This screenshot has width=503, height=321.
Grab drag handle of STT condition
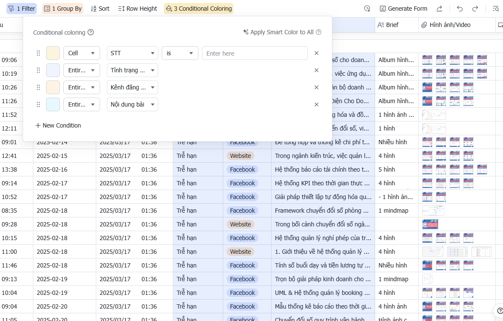(38, 53)
